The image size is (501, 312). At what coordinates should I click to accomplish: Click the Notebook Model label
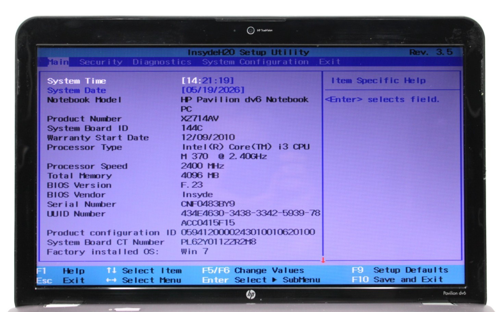[x=84, y=100]
